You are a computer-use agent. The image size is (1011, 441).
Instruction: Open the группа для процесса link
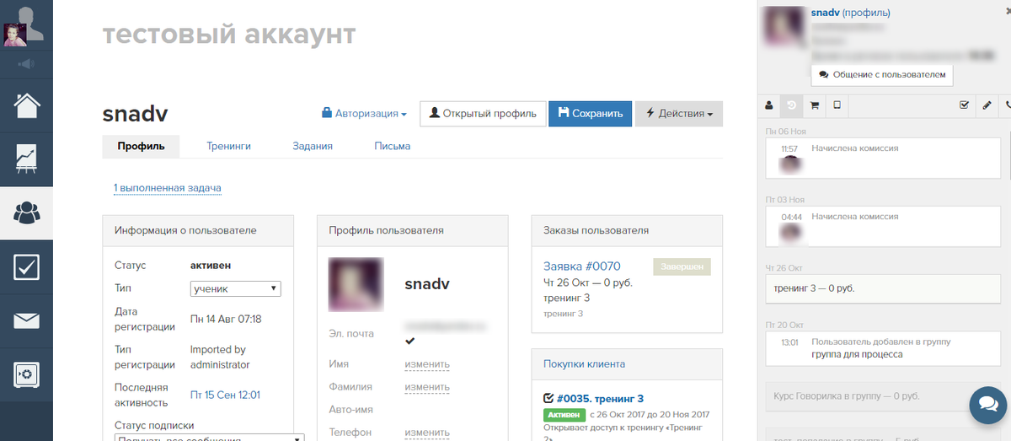(857, 355)
